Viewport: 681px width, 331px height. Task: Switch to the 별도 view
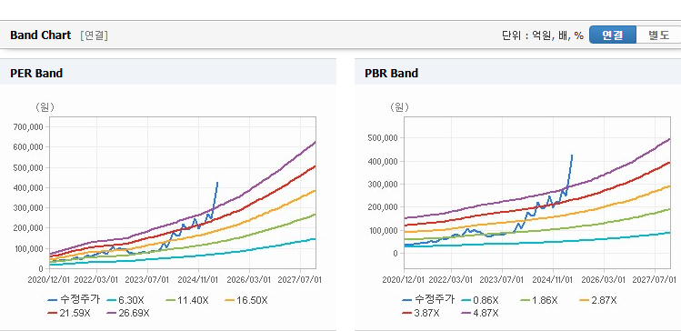[658, 35]
